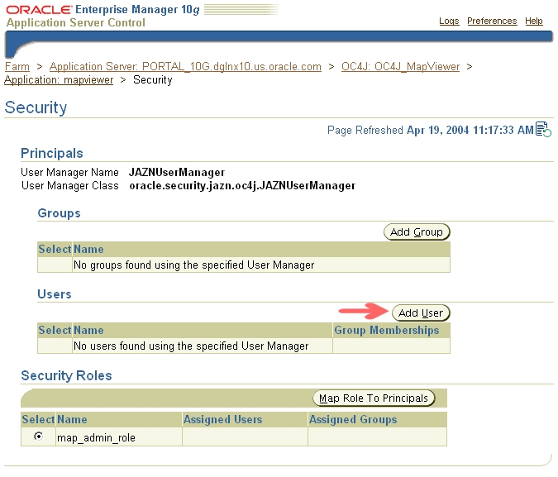Click the Add User button
The width and height of the screenshot is (558, 477).
click(x=421, y=312)
